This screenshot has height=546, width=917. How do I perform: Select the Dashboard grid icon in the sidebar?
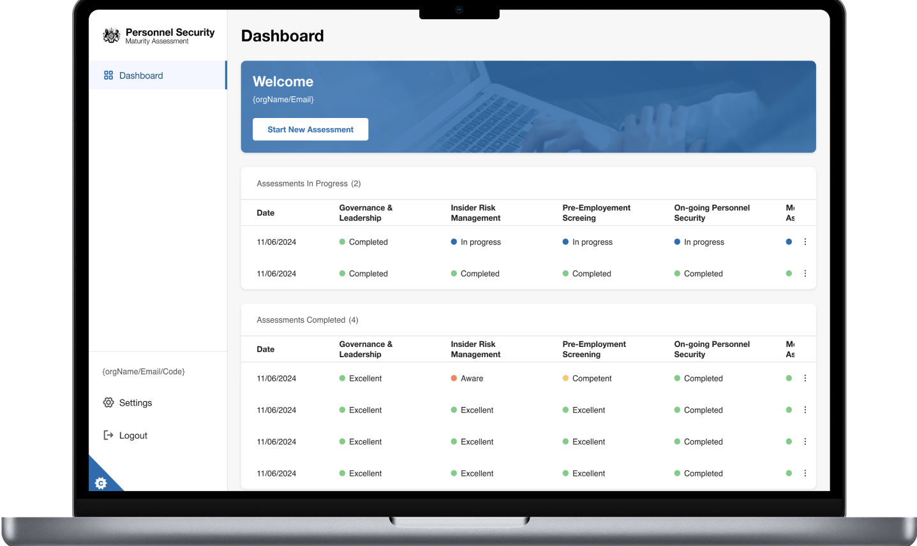click(x=108, y=75)
